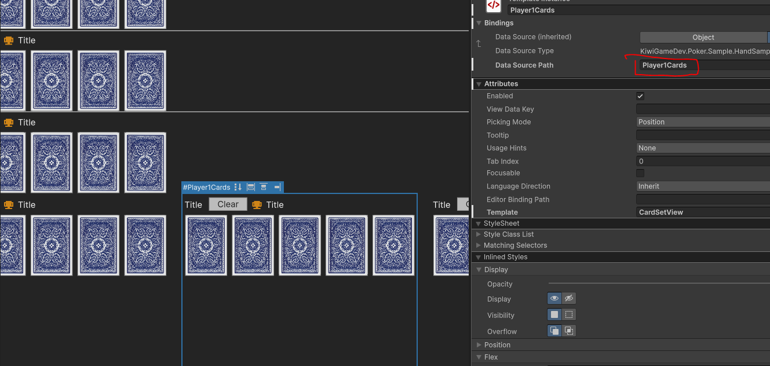Click the rightmost remove icon in #Player1Cards header
Viewport: 770px width, 366px height.
pos(277,187)
